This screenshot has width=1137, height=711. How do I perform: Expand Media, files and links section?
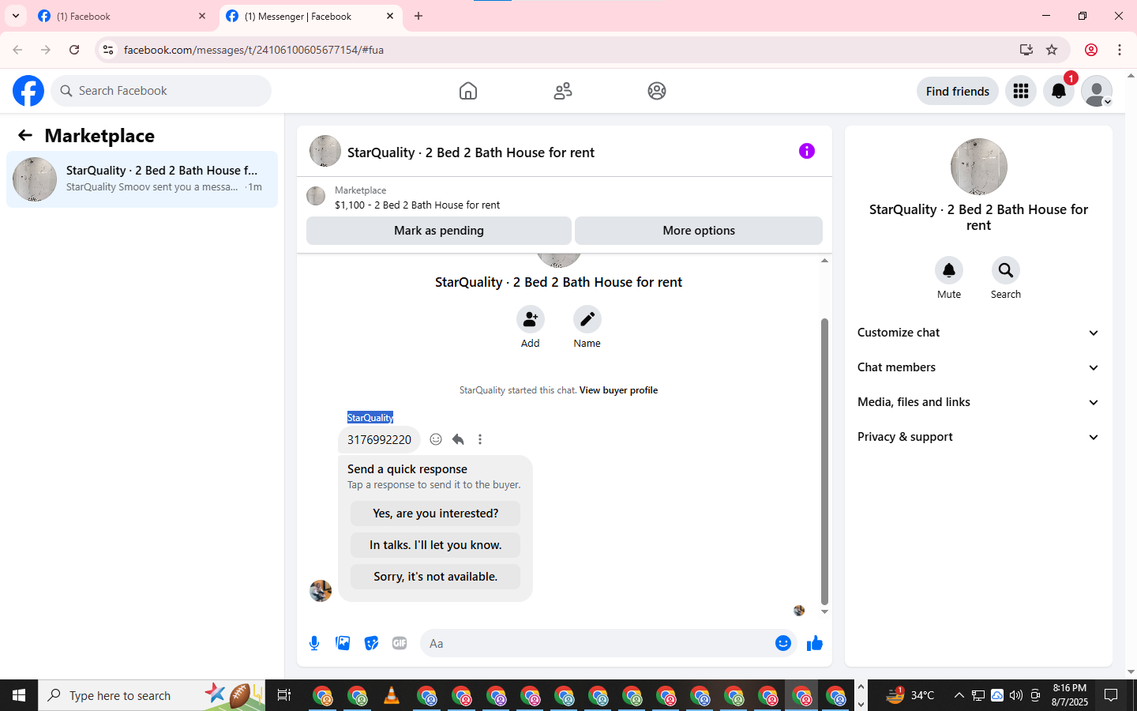979,402
